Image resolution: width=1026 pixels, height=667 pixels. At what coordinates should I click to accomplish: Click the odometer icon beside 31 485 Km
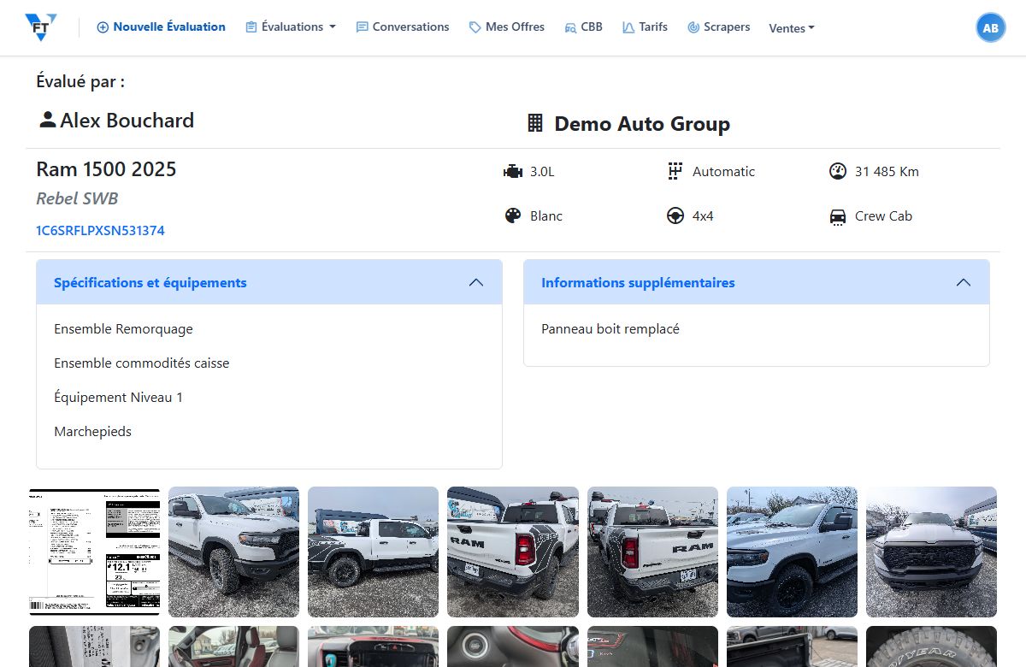click(838, 171)
